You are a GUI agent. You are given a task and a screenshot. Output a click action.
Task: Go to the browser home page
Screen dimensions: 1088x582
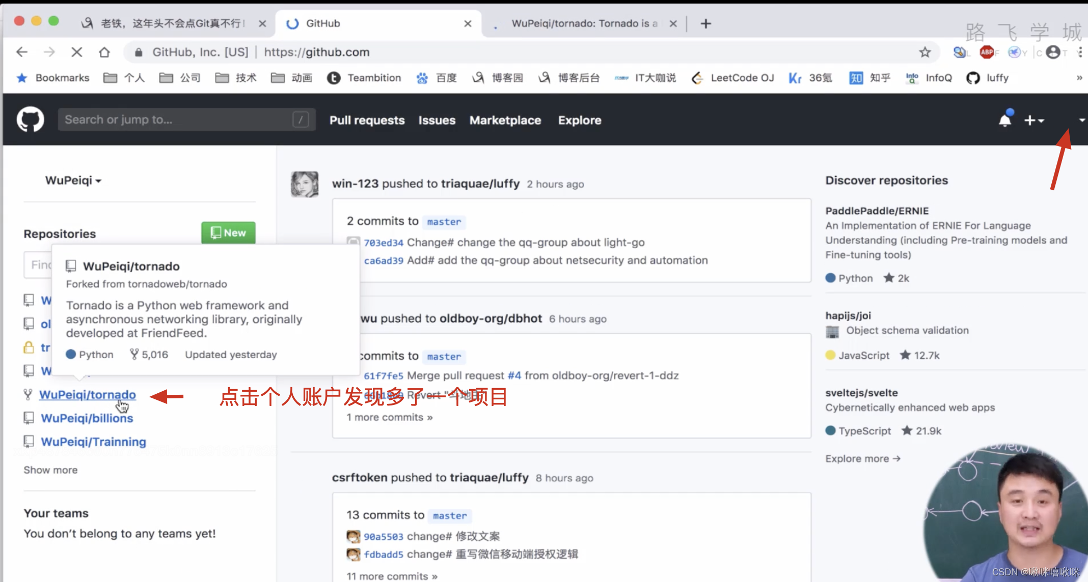104,52
